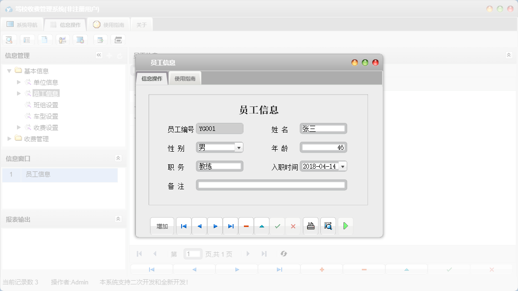Image resolution: width=518 pixels, height=291 pixels.
Task: Go to the next employee record
Action: tap(215, 226)
